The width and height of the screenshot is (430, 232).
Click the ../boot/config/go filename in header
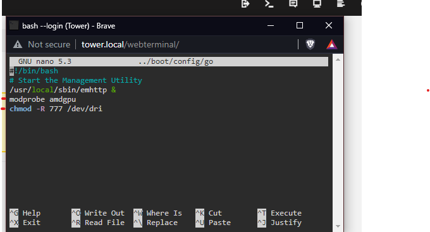tap(176, 61)
